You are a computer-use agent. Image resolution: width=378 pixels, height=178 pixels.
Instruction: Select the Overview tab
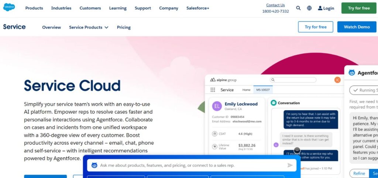51,27
